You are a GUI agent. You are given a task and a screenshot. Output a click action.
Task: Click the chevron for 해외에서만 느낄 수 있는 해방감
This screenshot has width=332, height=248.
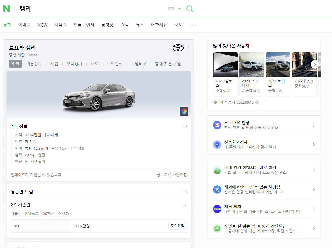click(314, 190)
